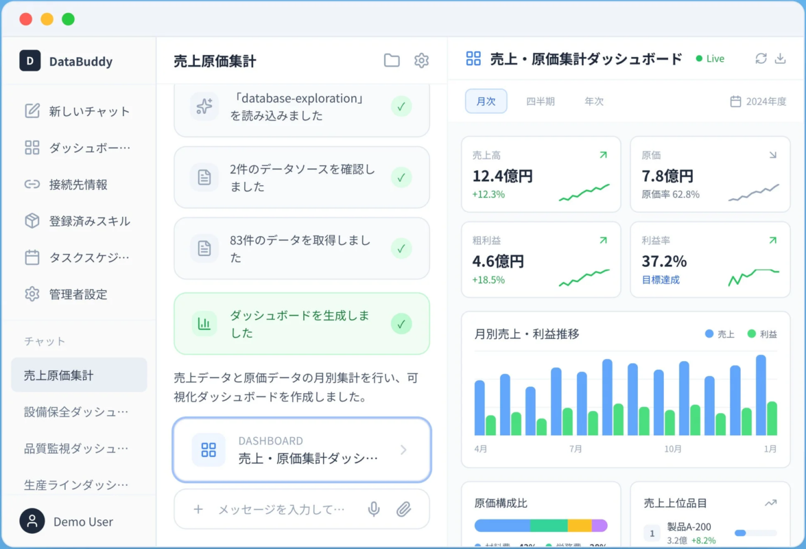806x549 pixels.
Task: Click the microphone icon in the message box
Action: coord(374,509)
